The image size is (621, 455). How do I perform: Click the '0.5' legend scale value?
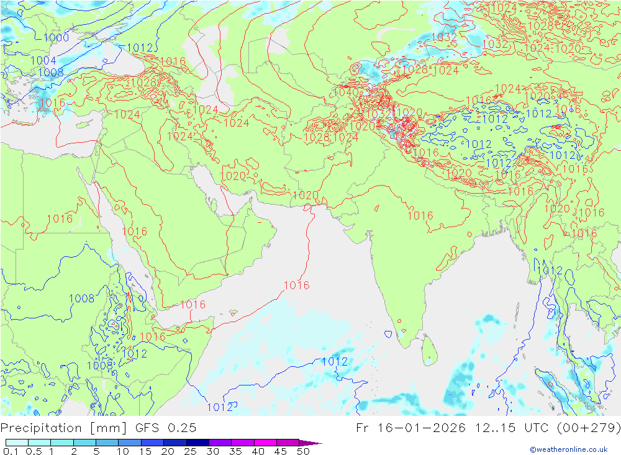coord(34,451)
